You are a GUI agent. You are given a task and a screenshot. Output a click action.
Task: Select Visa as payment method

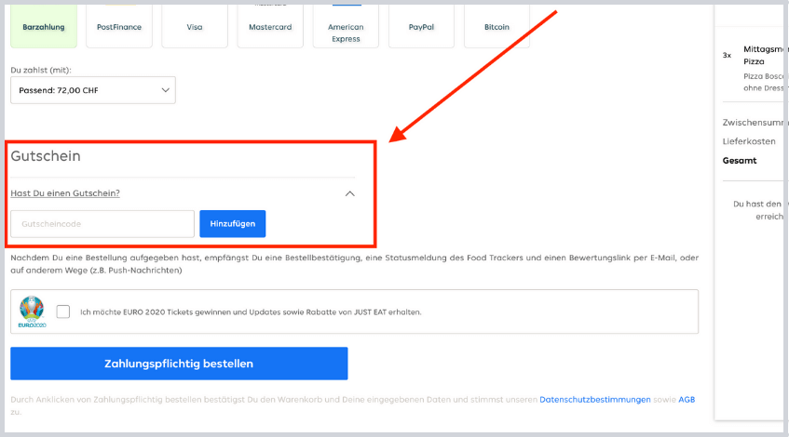point(194,26)
